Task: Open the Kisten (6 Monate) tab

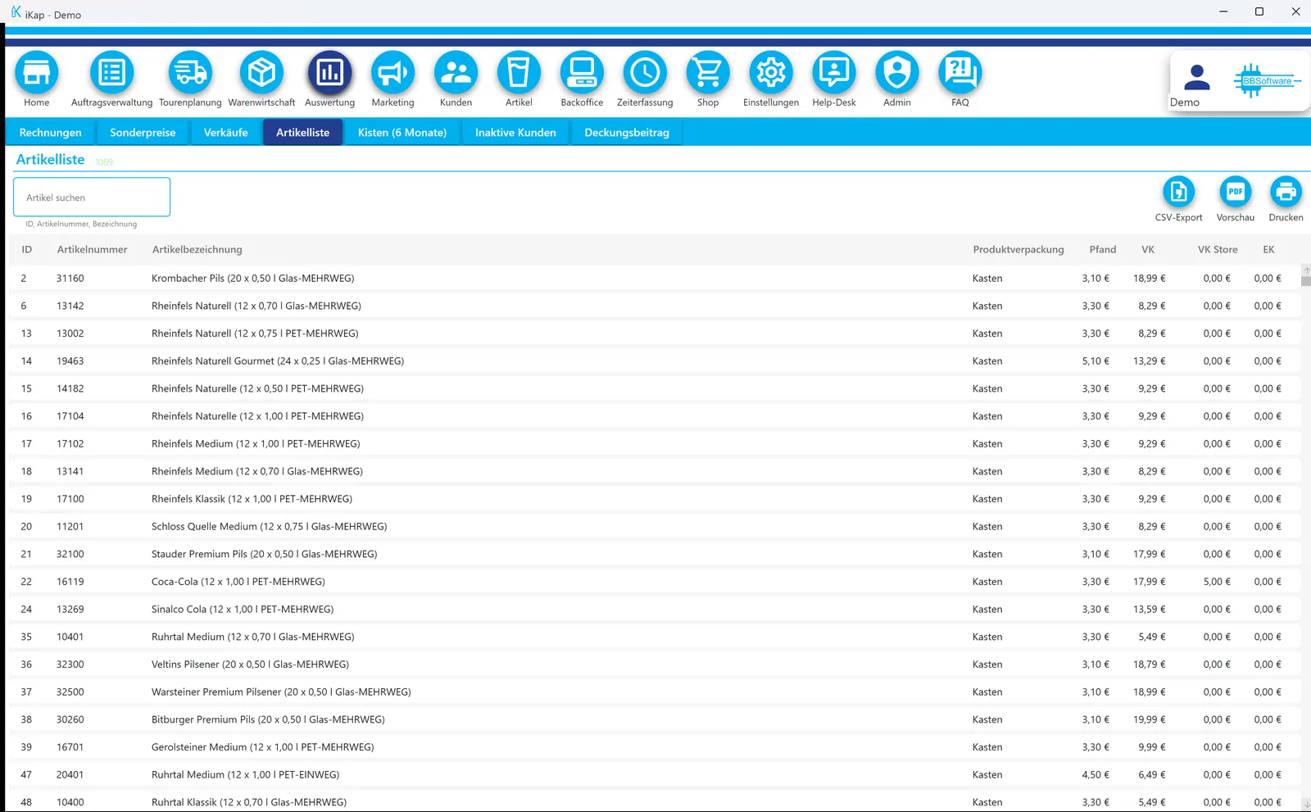Action: pos(402,133)
